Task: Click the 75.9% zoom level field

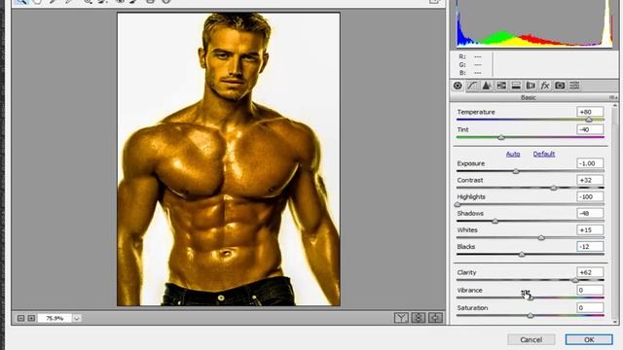Action: 55,318
